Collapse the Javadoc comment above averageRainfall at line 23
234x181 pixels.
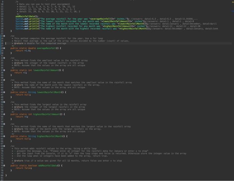tap(4, 36)
